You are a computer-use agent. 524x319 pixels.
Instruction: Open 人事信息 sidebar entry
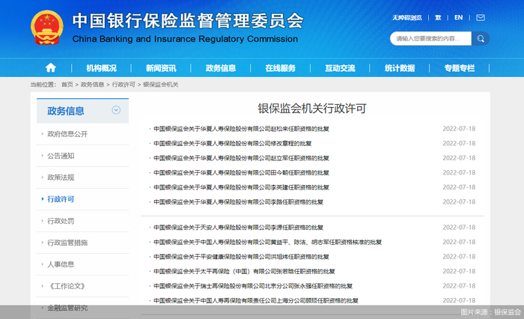coord(61,264)
